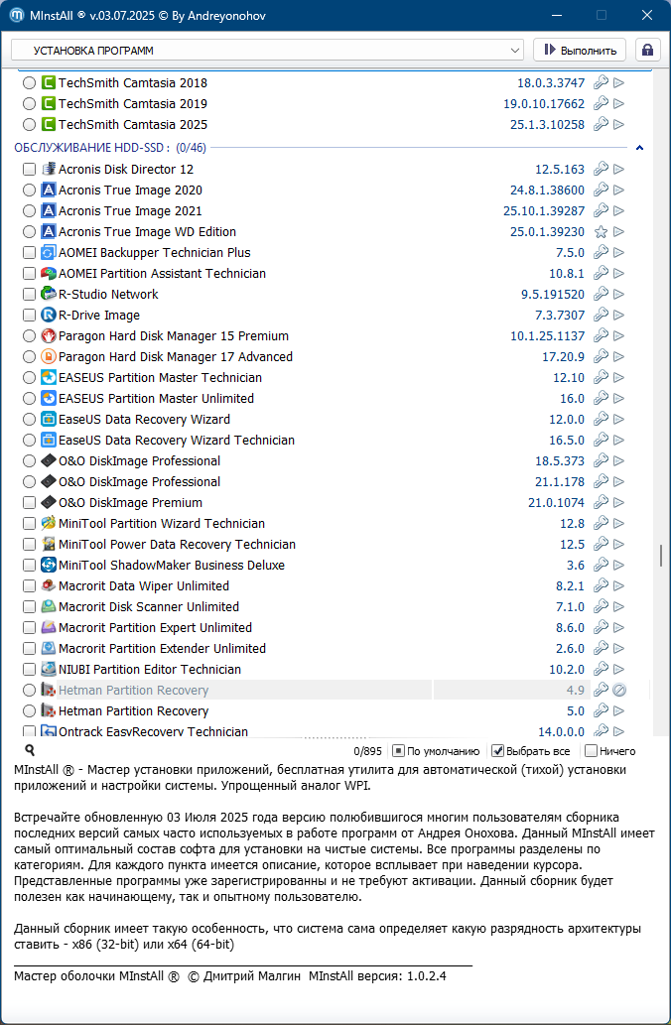The height and width of the screenshot is (1025, 671).
Task: Click play arrow for O&O DiskImage Premium
Action: pyautogui.click(x=618, y=503)
